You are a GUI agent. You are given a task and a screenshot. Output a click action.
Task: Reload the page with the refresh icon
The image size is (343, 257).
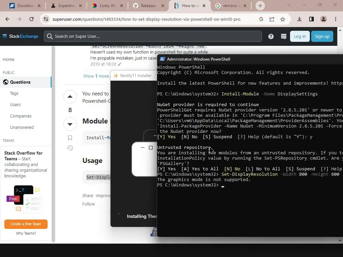click(31, 19)
